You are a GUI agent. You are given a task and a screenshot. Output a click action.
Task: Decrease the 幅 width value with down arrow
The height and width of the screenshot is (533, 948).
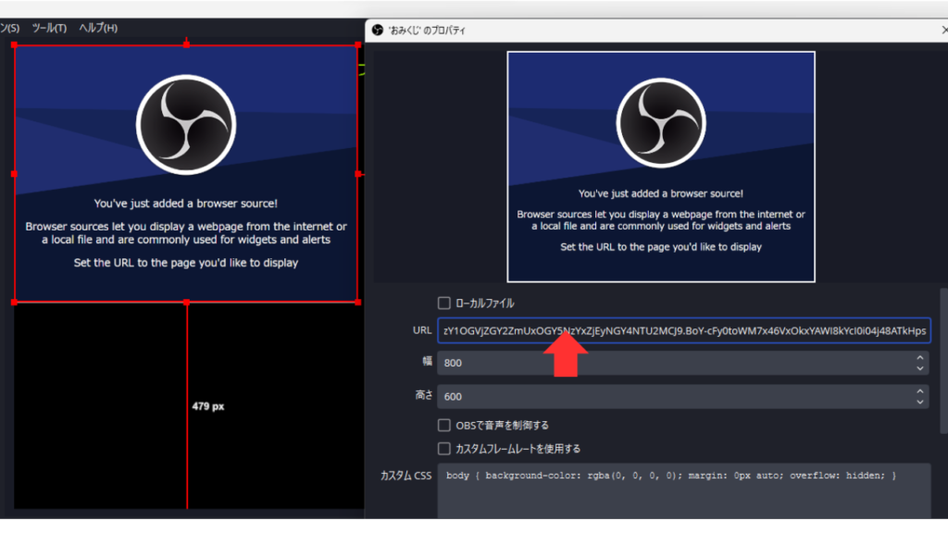[x=919, y=368]
